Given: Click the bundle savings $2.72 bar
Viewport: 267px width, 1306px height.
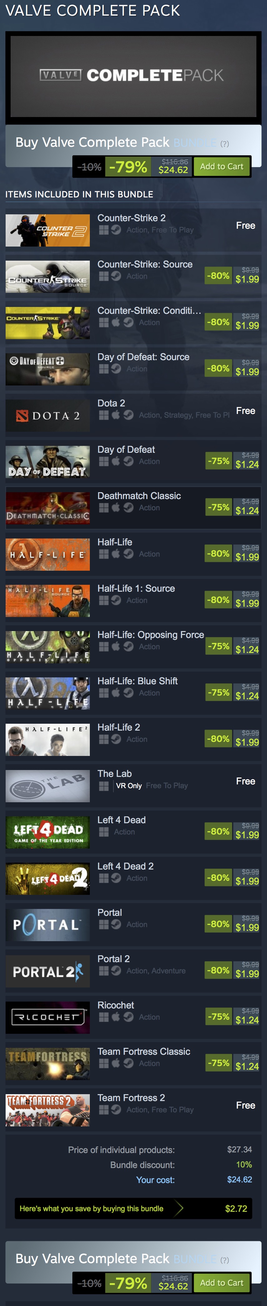Looking at the screenshot, I should 133,1208.
